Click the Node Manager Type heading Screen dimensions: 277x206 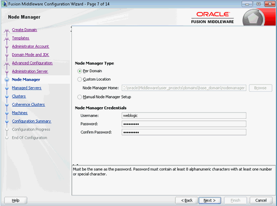95,63
